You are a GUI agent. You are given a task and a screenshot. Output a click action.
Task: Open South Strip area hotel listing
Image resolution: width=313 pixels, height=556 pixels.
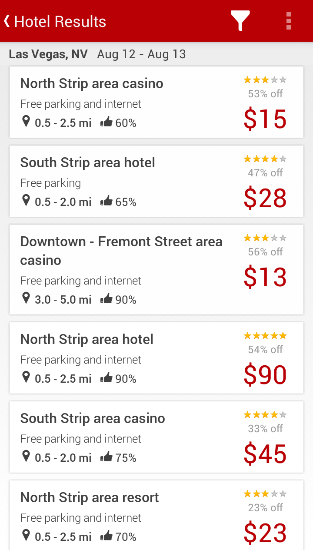88,162
